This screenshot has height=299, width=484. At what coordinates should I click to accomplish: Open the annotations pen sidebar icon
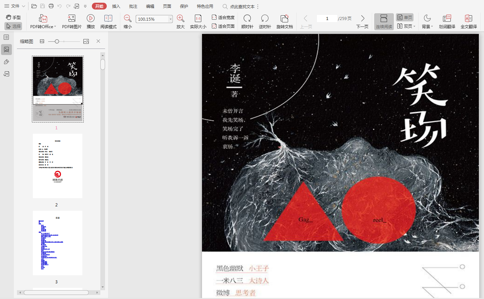click(x=6, y=62)
